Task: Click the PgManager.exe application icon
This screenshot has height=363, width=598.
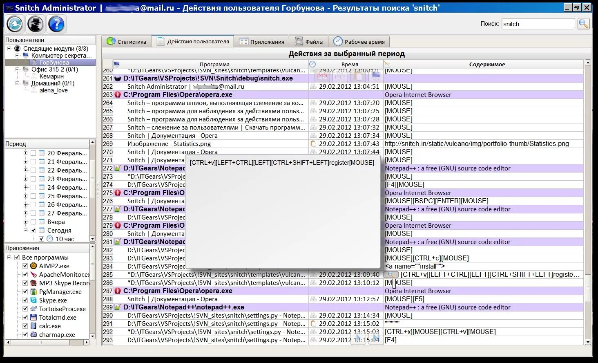Action: pyautogui.click(x=33, y=291)
